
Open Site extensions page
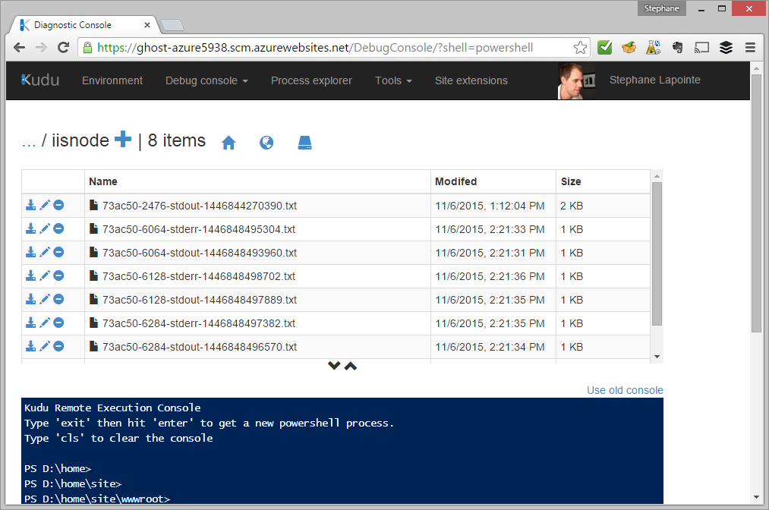coord(471,80)
